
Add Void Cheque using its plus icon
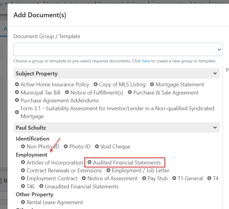[x=97, y=147]
